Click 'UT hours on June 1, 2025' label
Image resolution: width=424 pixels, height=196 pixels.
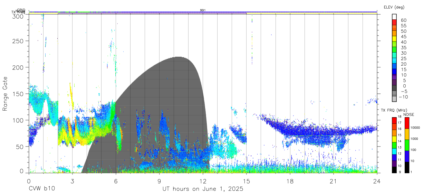point(203,189)
